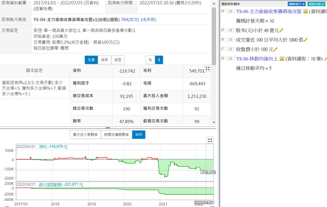Click the 調整參數 button
The image size is (327, 207).
(316, 4)
